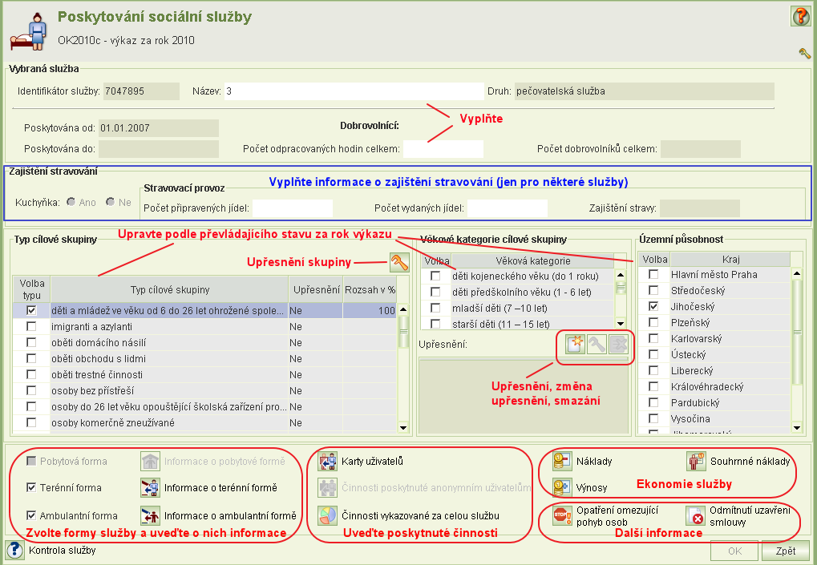Image resolution: width=817 pixels, height=565 pixels.
Task: Click the Rozsah value 100 cell
Action: pyautogui.click(x=370, y=310)
